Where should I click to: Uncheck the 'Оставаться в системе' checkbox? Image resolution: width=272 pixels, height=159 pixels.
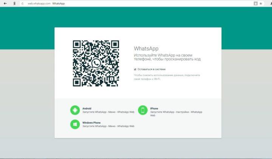pyautogui.click(x=135, y=69)
